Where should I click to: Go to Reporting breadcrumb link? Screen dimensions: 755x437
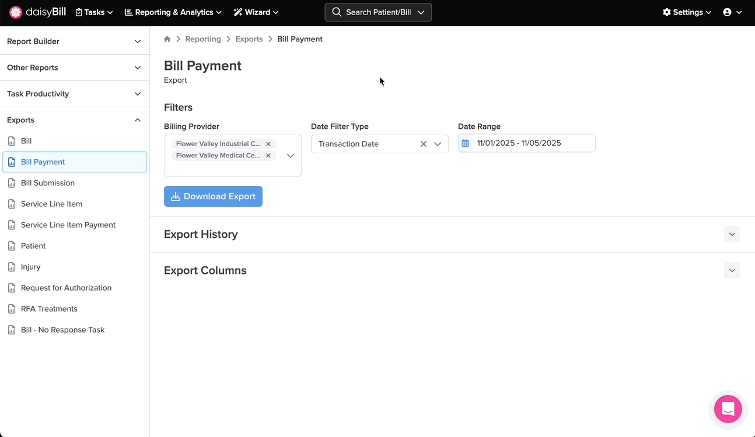coord(203,39)
